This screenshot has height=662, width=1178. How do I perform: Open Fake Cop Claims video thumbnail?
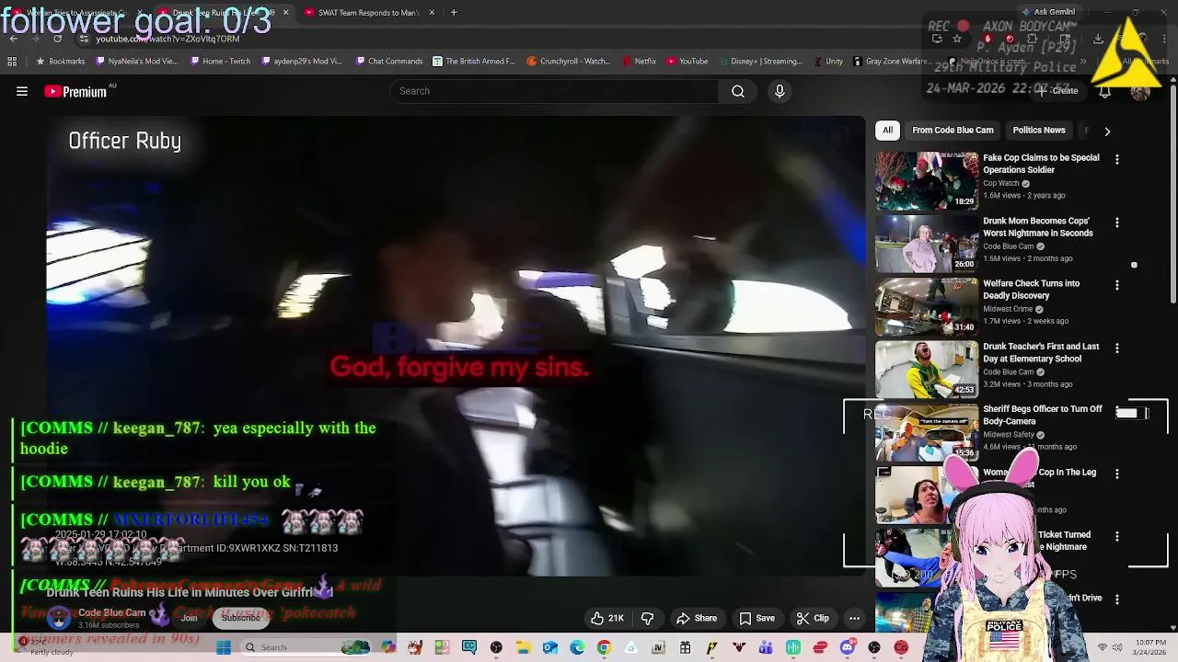coord(927,181)
